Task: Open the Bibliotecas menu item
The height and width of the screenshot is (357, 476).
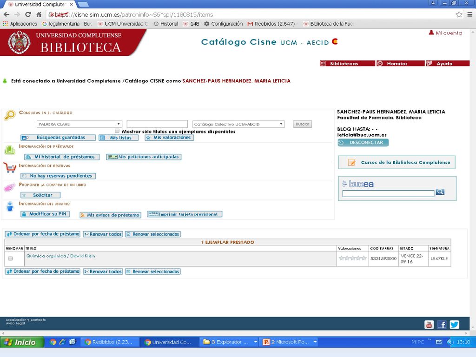Action: coord(347,63)
